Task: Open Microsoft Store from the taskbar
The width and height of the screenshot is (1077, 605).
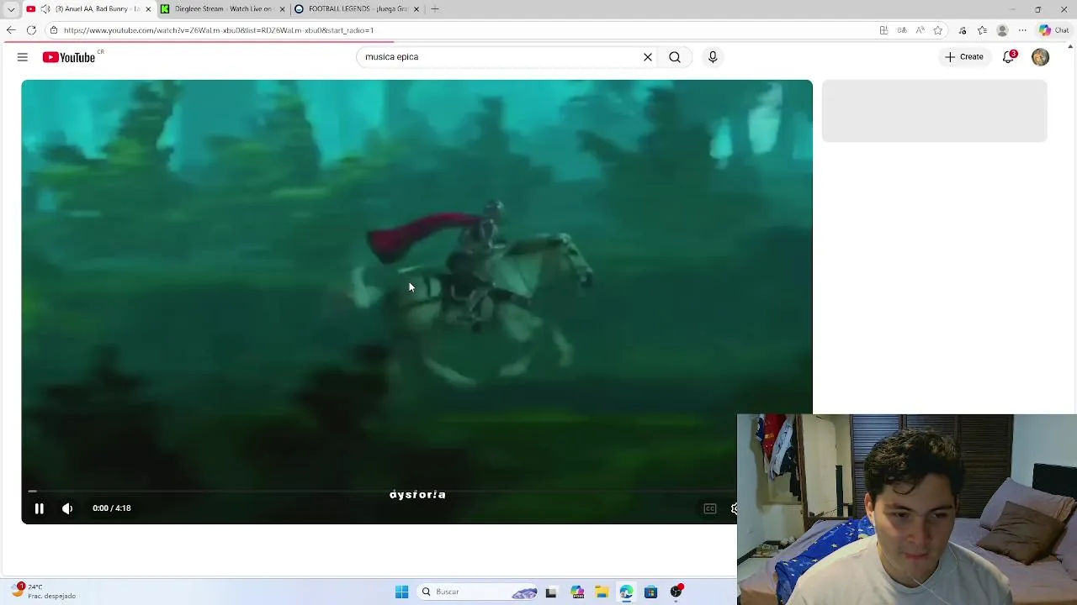Action: coord(650,592)
